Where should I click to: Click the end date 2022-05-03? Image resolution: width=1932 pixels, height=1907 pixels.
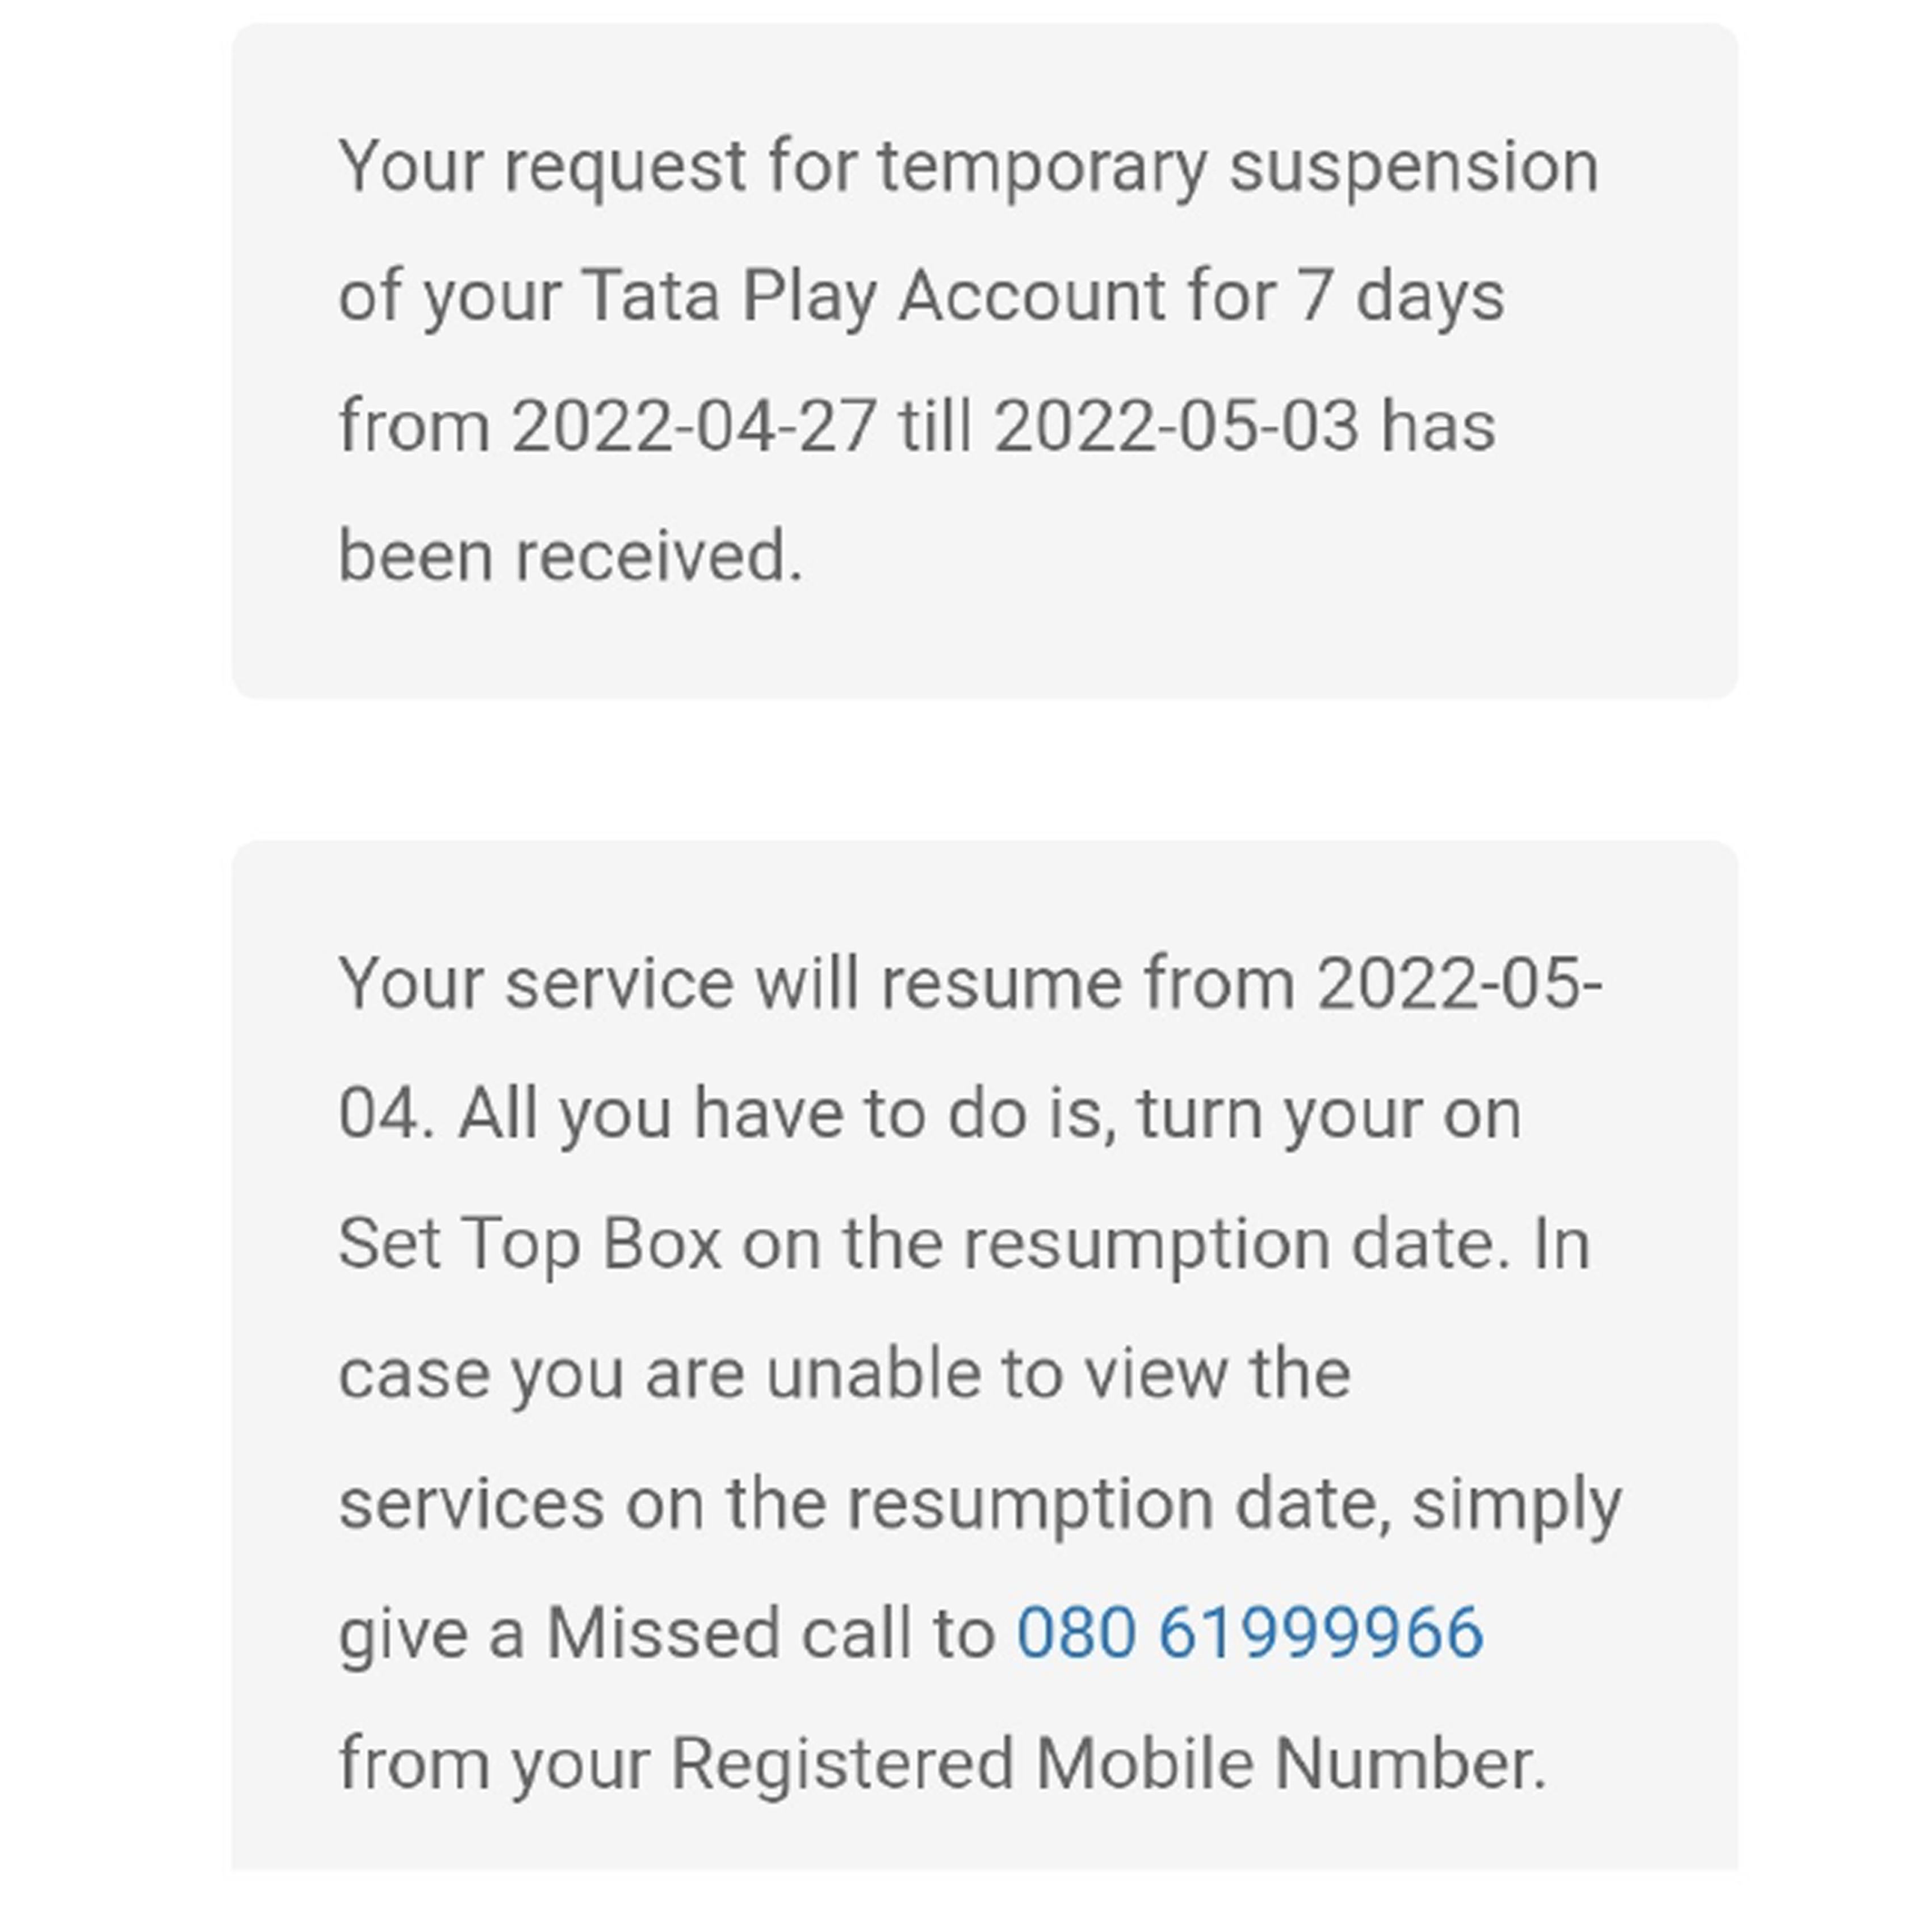pyautogui.click(x=1177, y=426)
